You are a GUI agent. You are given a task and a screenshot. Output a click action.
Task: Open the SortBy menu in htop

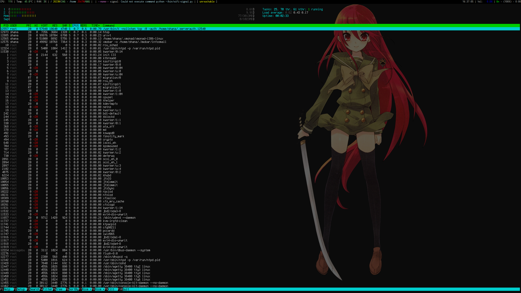coord(72,289)
